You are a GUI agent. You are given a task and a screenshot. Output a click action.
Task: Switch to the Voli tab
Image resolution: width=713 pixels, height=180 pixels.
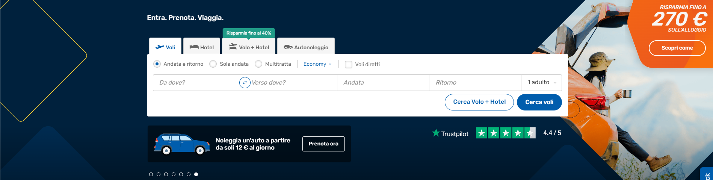(165, 46)
